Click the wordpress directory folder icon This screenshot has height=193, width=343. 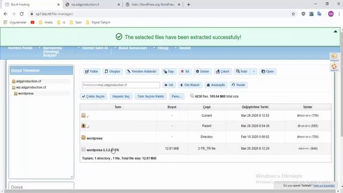click(84, 137)
